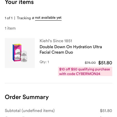
Task: Click the '1 of 1' shipment counter
Action: coord(9,18)
